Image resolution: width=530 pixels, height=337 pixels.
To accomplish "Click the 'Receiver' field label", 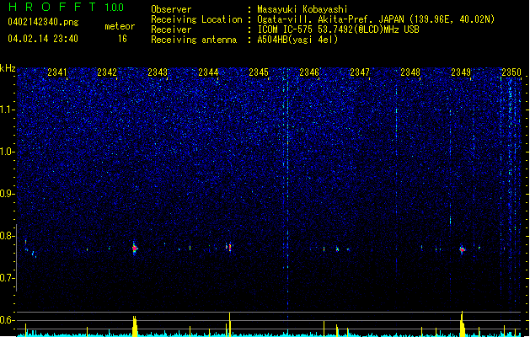I will [171, 29].
